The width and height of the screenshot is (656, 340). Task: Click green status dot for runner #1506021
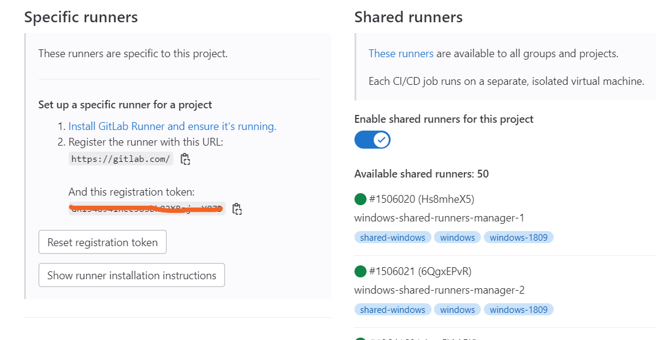(360, 271)
